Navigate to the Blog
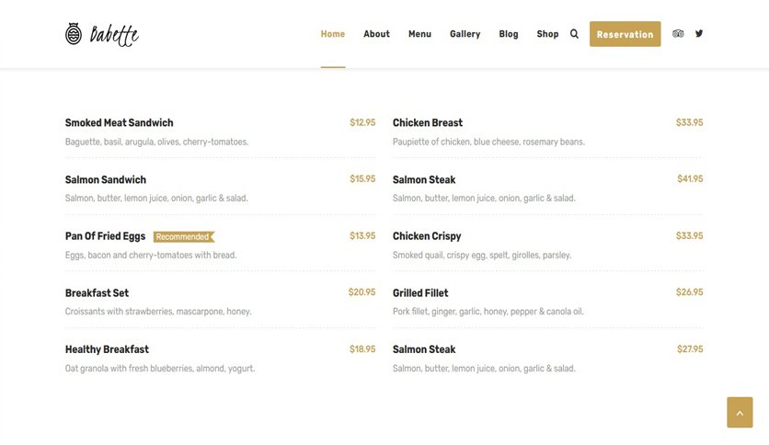 point(509,34)
